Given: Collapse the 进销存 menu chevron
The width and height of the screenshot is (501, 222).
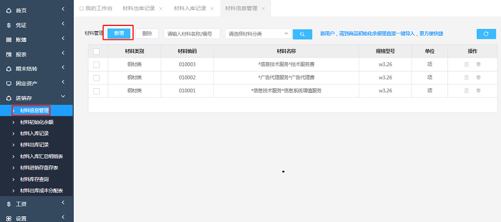Looking at the screenshot, I should tap(63, 96).
